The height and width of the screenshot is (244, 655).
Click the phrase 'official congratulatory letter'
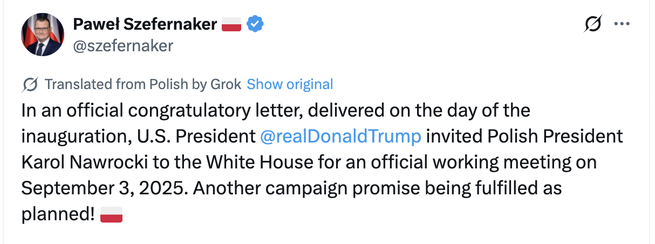189,110
